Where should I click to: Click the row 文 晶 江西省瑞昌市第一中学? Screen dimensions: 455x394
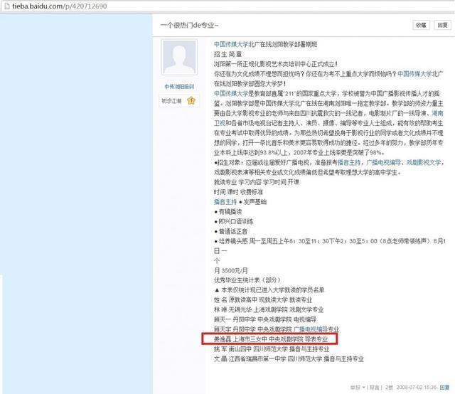click(289, 359)
